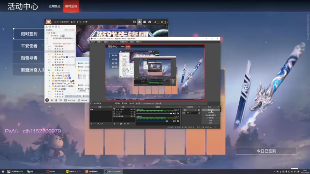Screen dimensions: 310x174
Task: Open the 编辑 menu in OBS
Action: (x=100, y=42)
